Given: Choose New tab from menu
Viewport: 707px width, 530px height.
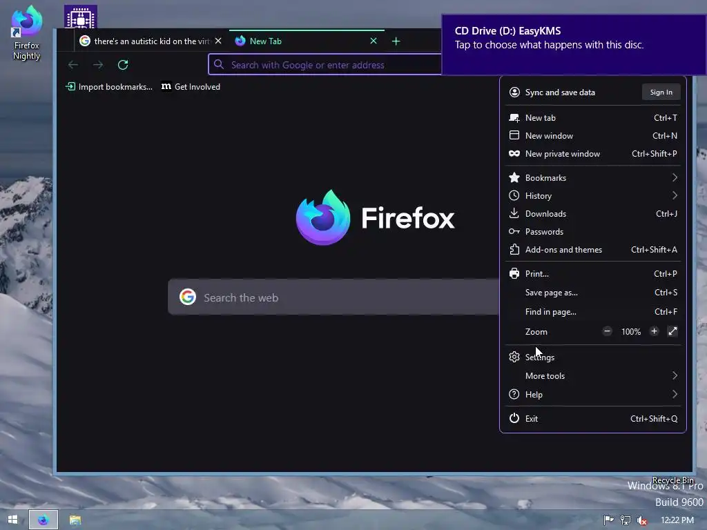Looking at the screenshot, I should [592, 117].
